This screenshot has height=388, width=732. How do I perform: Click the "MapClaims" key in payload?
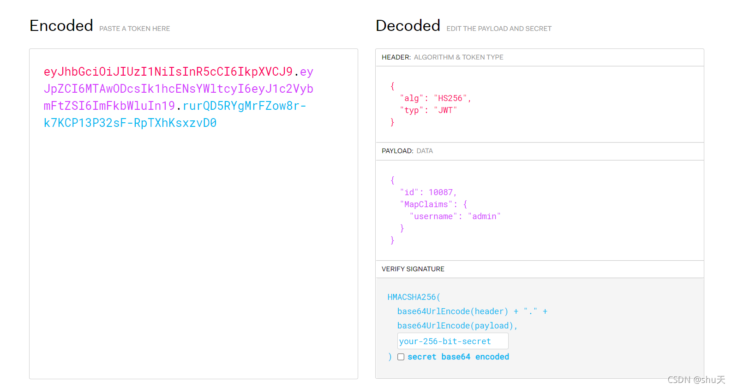click(426, 204)
